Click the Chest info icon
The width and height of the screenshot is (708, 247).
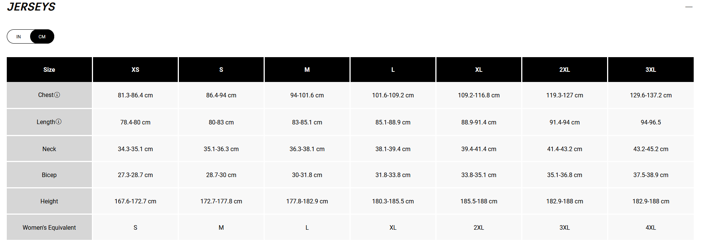coord(57,95)
